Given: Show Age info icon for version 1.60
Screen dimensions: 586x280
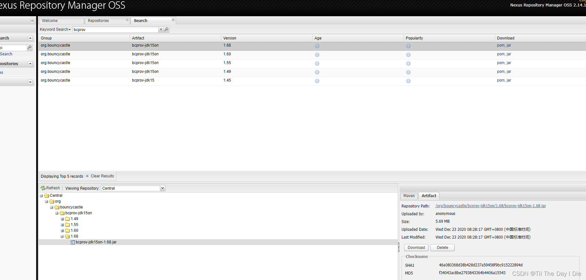Looking at the screenshot, I should [317, 55].
